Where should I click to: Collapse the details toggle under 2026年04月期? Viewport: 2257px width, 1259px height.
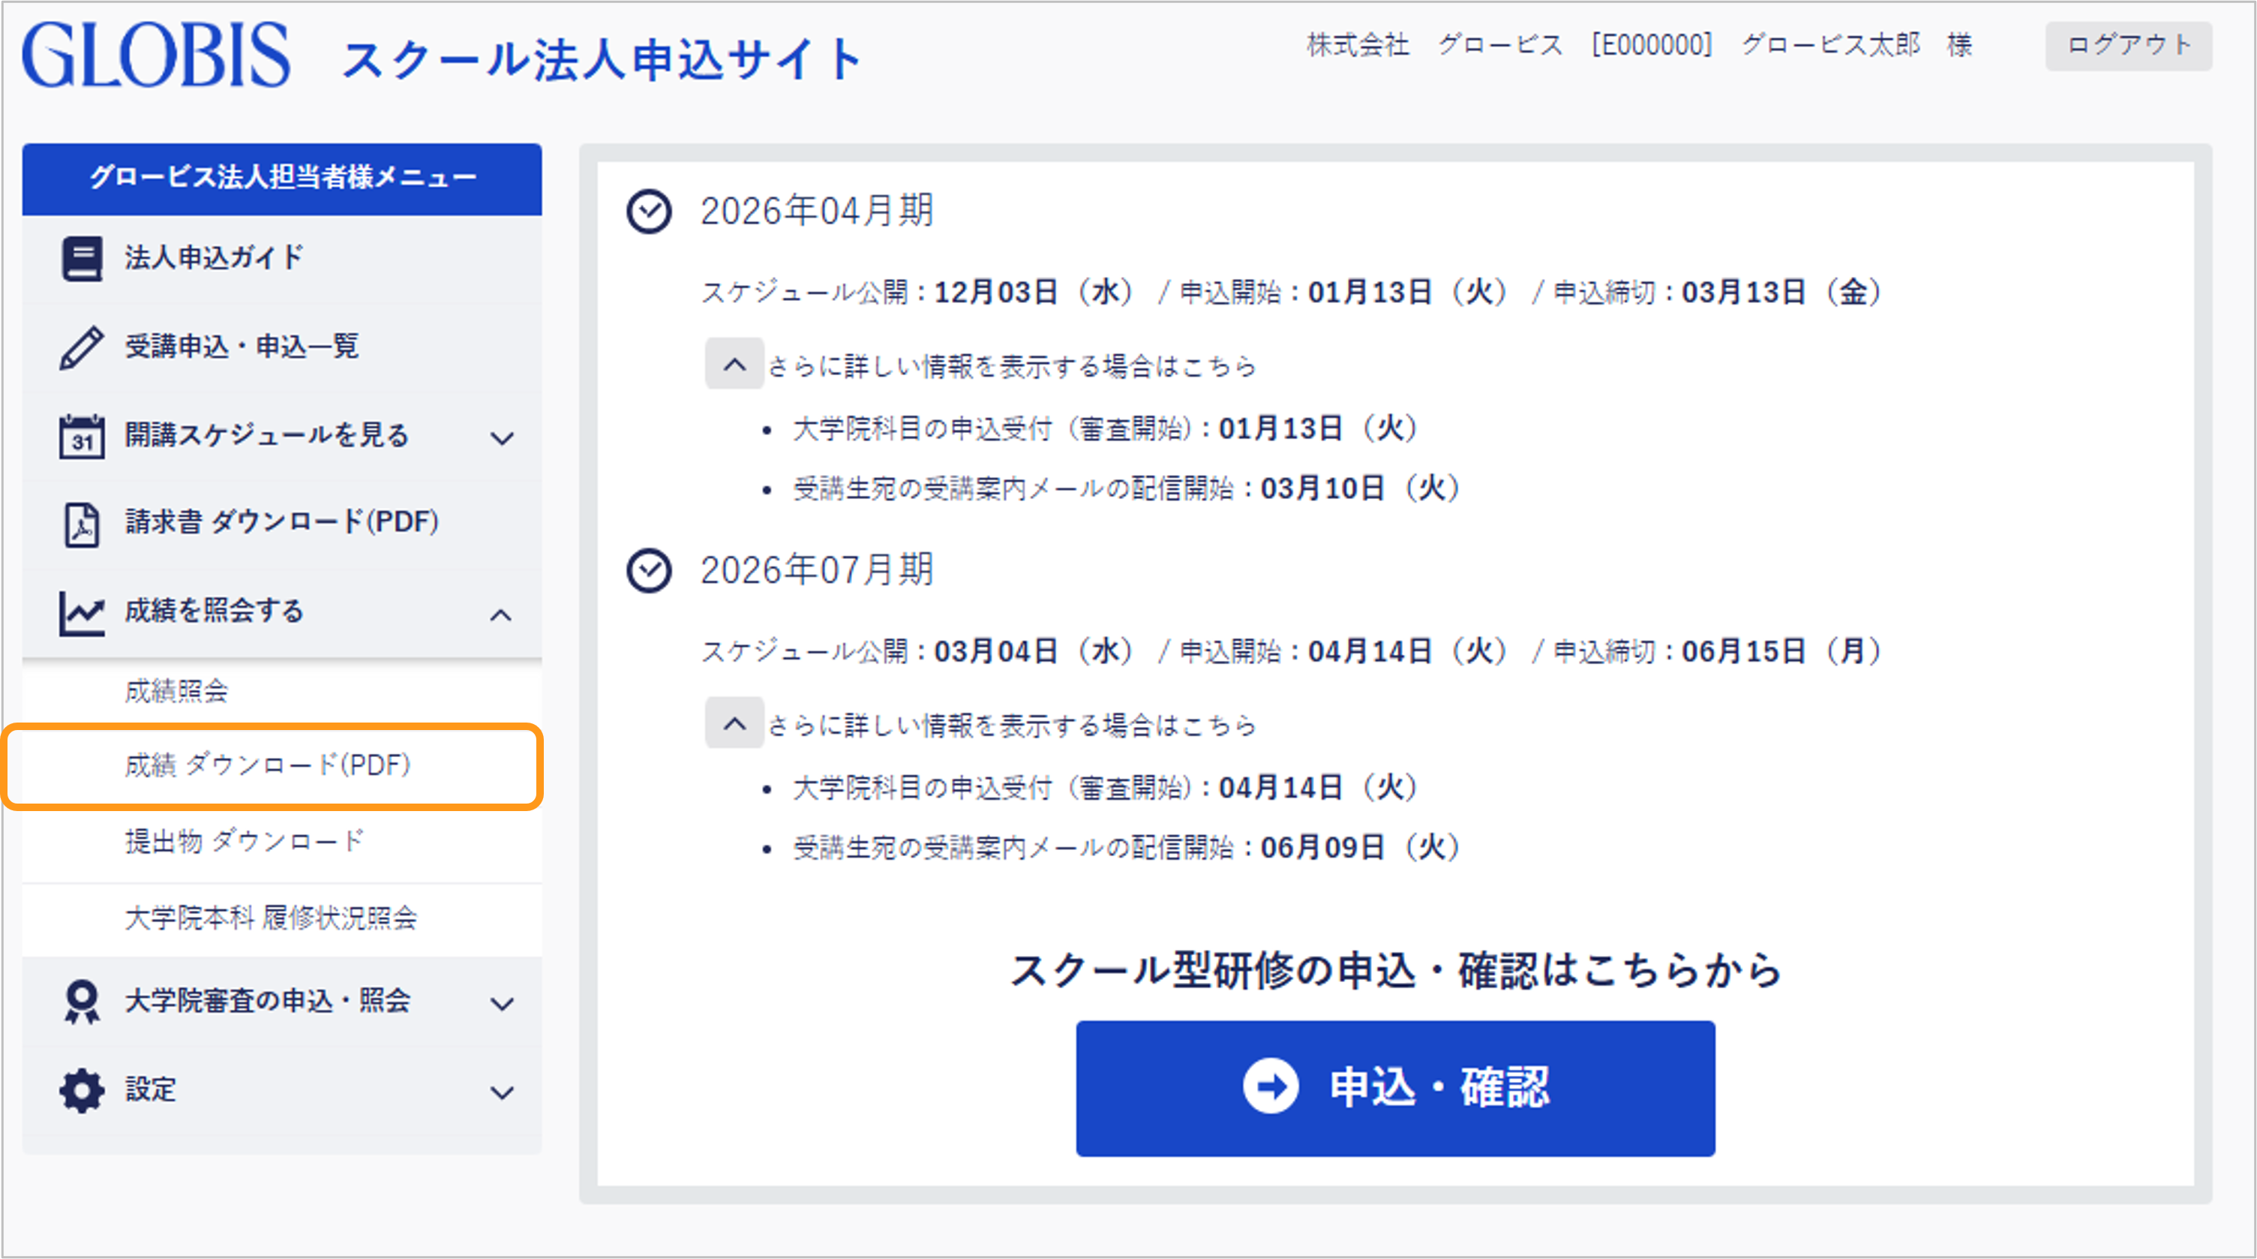[x=734, y=364]
